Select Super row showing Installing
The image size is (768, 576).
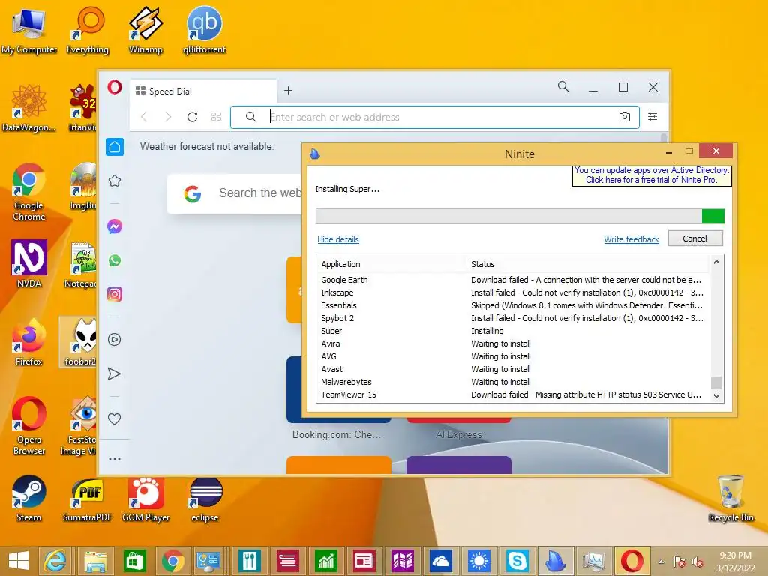click(513, 331)
